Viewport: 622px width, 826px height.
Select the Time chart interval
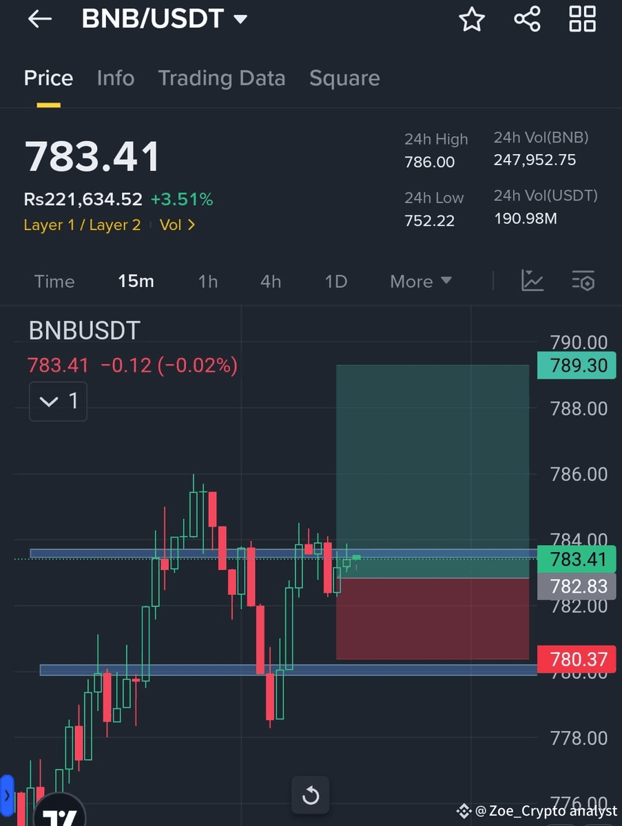pos(54,282)
